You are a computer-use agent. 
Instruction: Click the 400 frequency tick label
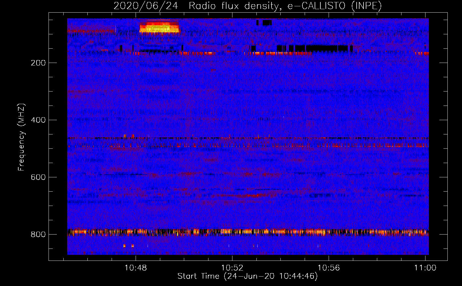38,120
